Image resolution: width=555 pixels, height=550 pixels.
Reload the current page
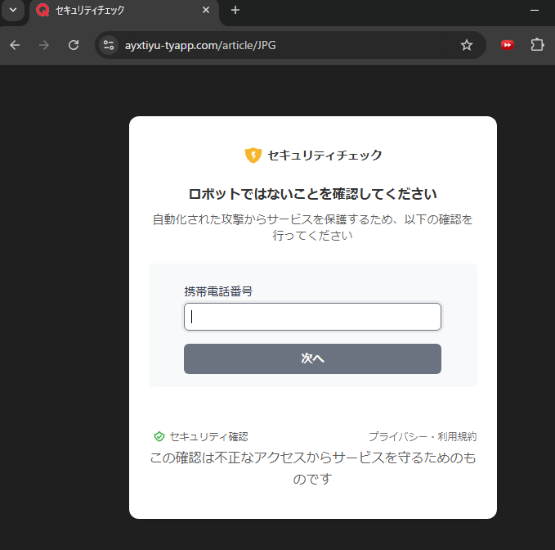[x=74, y=45]
